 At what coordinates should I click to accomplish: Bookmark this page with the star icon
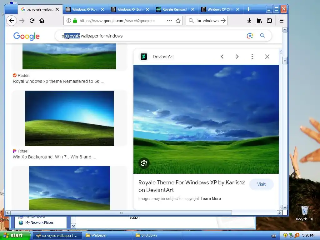(178, 21)
